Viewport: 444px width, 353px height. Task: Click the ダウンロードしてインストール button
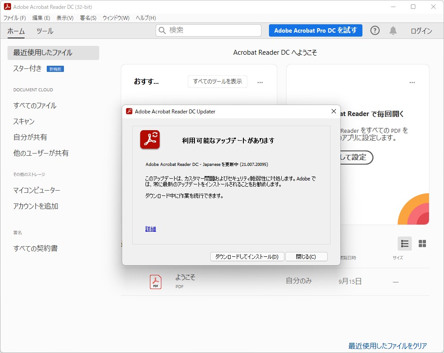tap(246, 256)
